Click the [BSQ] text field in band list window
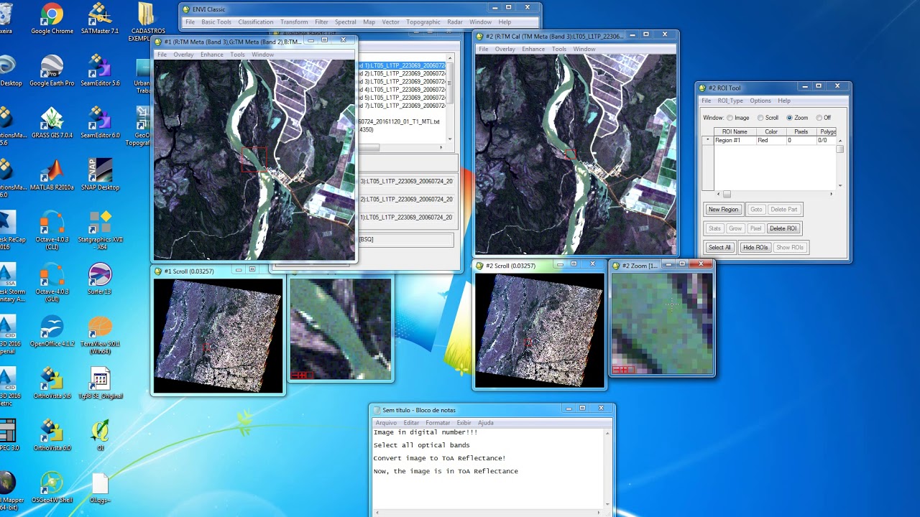Screen dimensions: 920x517 (x=406, y=240)
